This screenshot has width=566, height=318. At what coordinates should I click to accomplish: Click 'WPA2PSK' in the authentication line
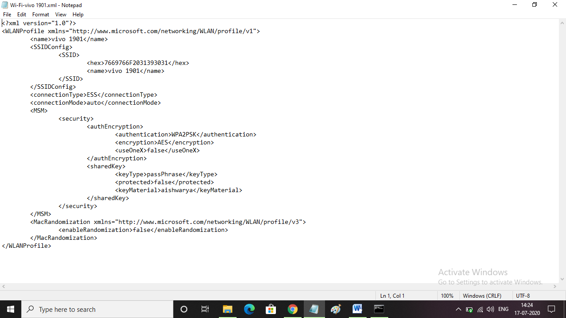click(184, 134)
